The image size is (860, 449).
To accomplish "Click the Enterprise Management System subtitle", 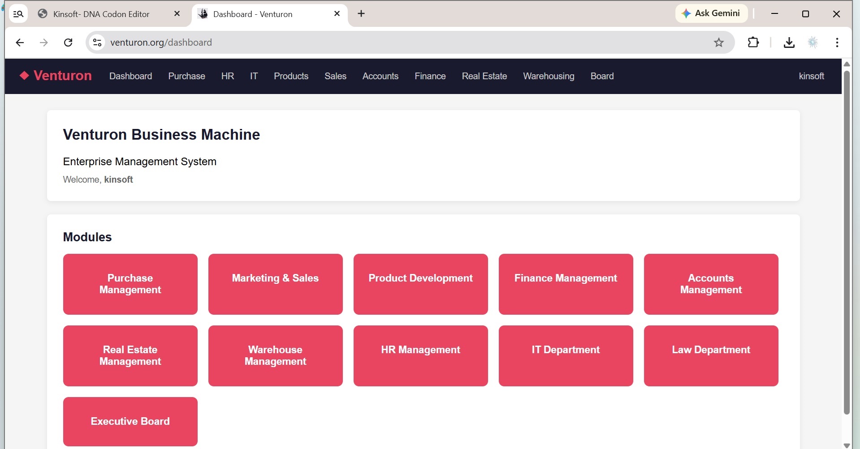I will [139, 162].
